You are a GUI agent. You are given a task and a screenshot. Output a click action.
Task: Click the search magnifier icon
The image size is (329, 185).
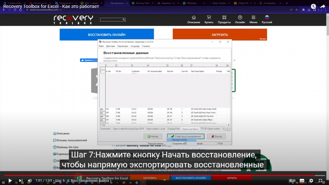pos(124,19)
